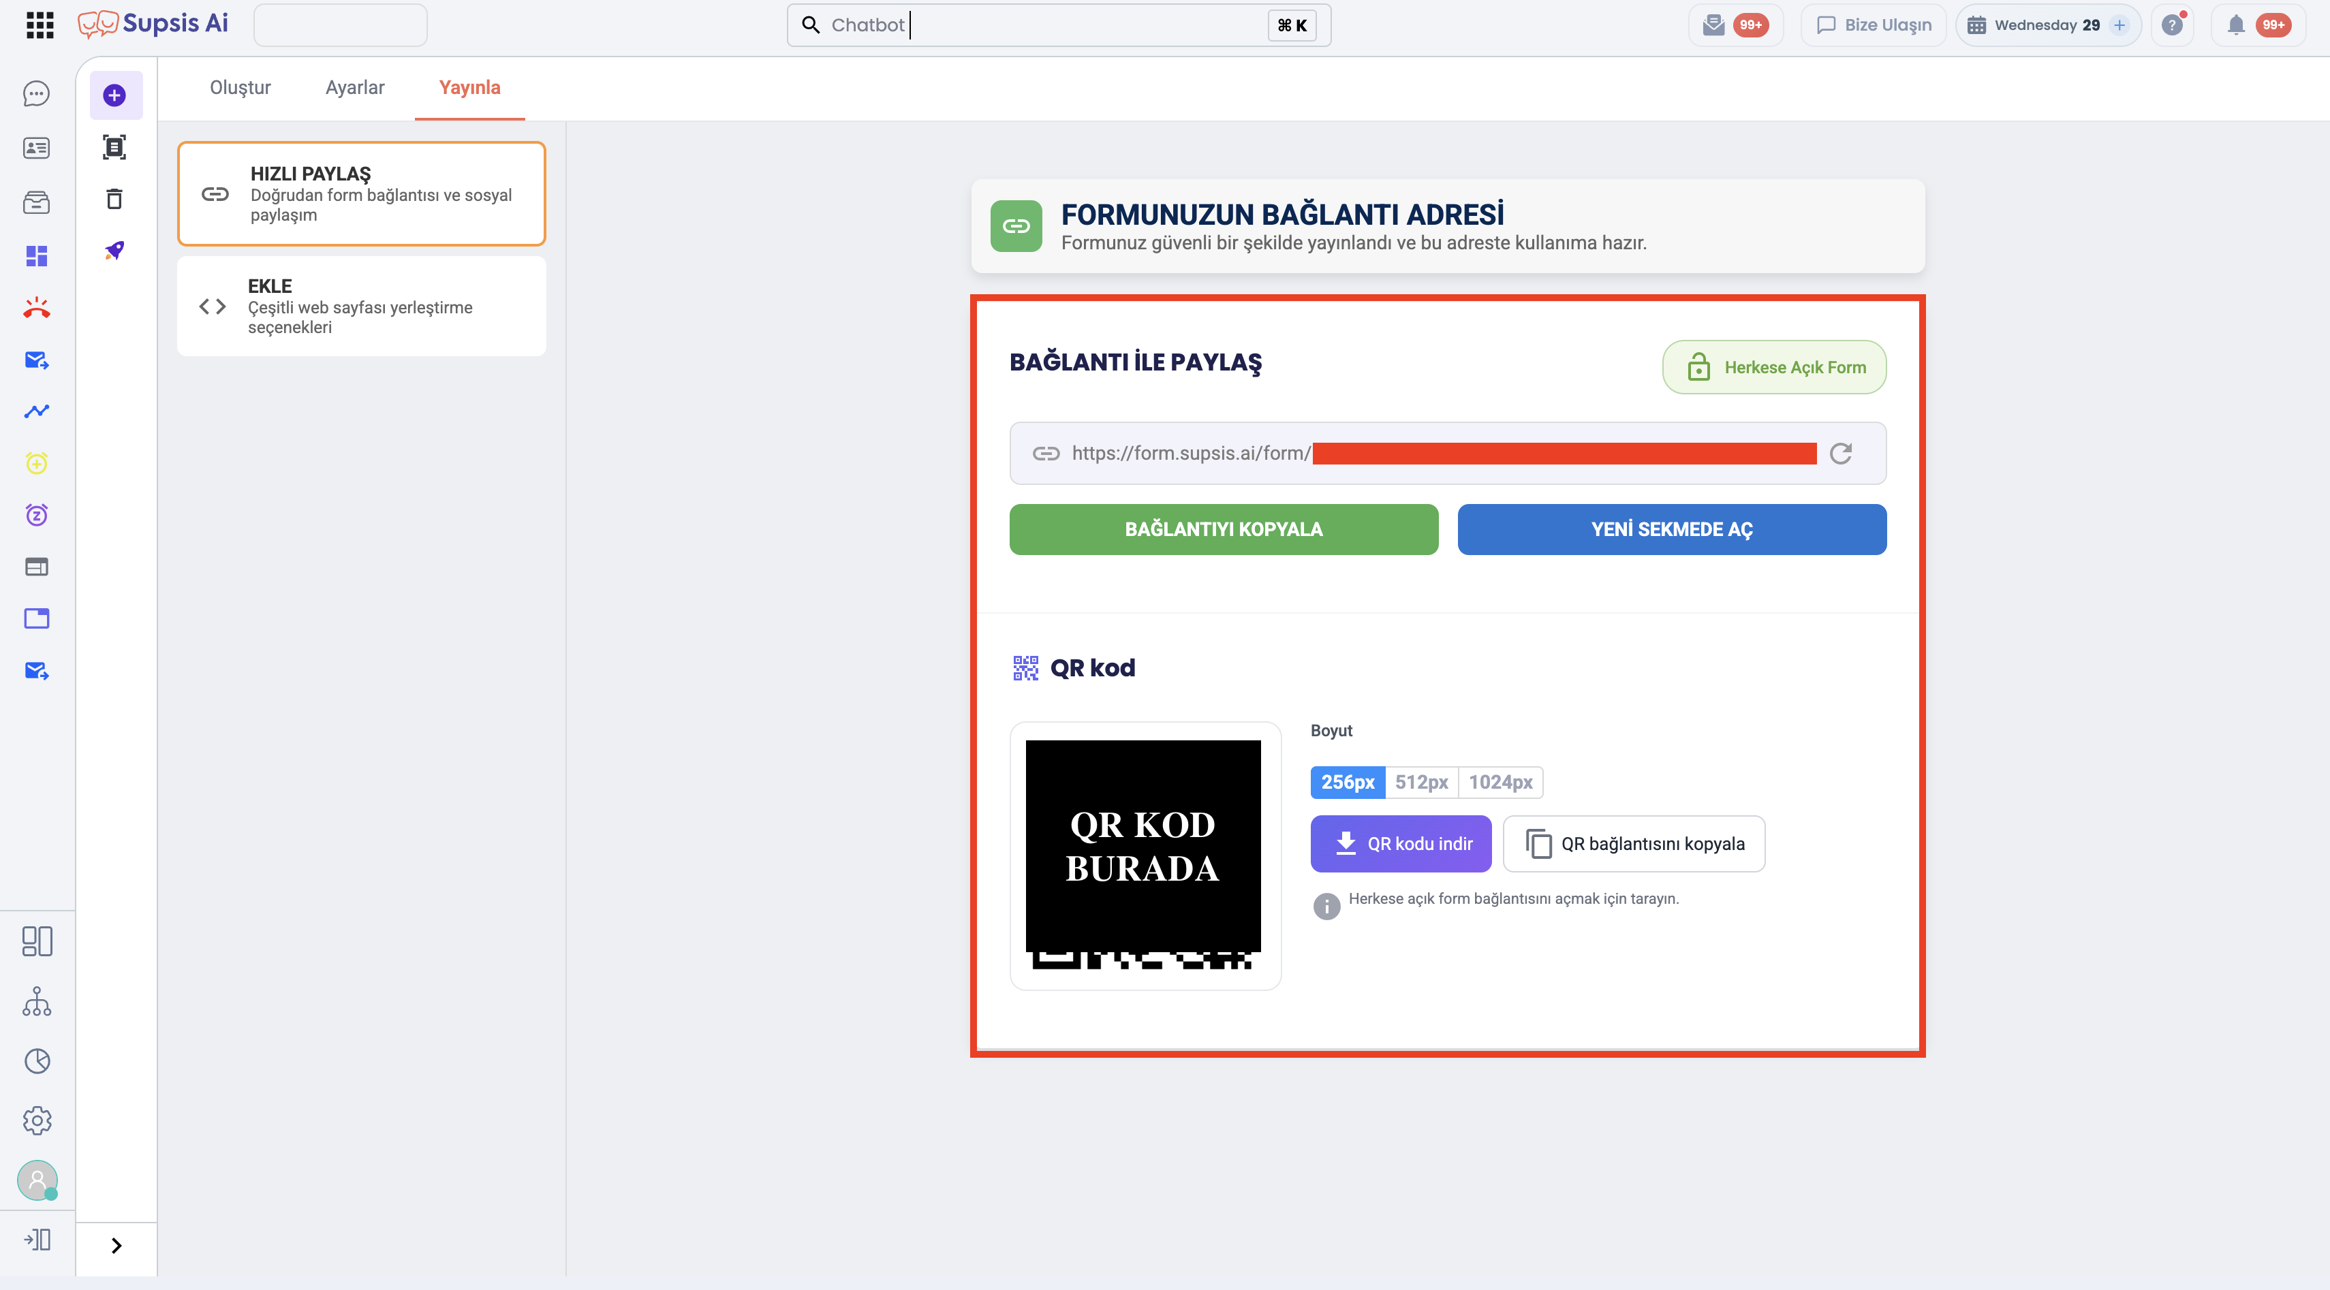Open the settings gear icon
This screenshot has width=2330, height=1290.
(x=37, y=1121)
